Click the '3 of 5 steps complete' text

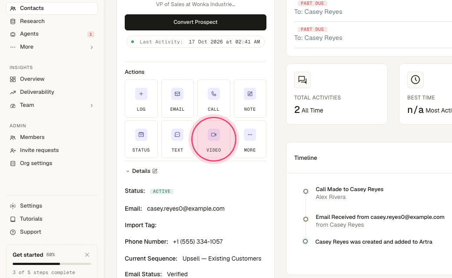[44, 272]
